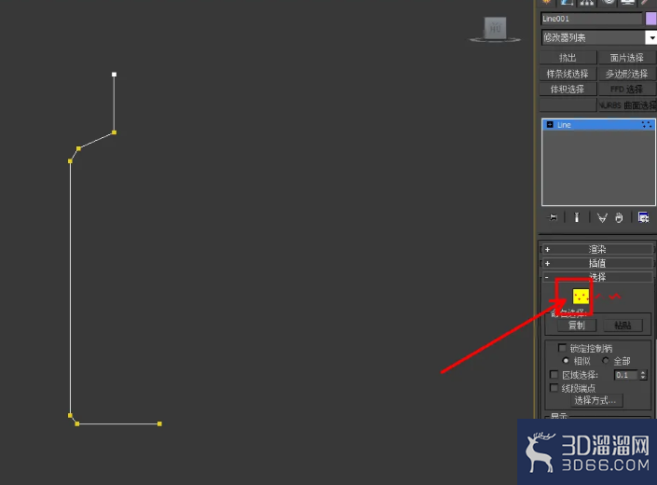Open the purple object color swatch
The width and height of the screenshot is (657, 485).
[651, 19]
